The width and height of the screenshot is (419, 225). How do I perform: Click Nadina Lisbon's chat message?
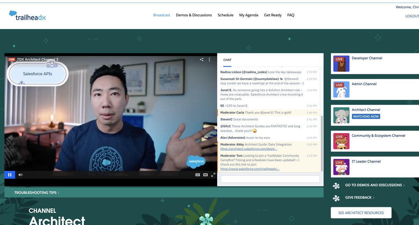(x=268, y=72)
